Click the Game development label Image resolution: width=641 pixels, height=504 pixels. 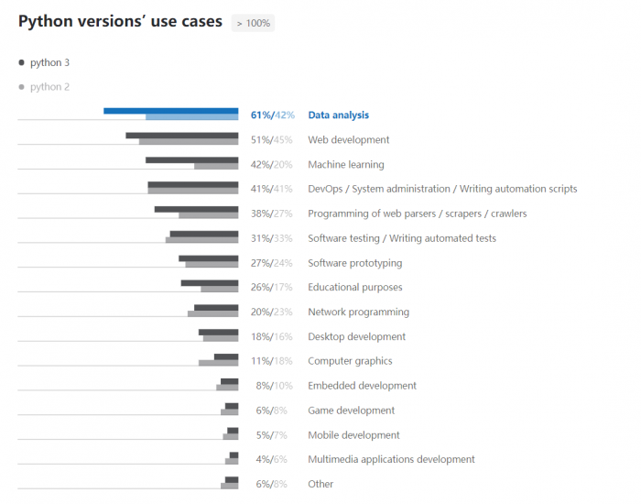[x=351, y=411]
